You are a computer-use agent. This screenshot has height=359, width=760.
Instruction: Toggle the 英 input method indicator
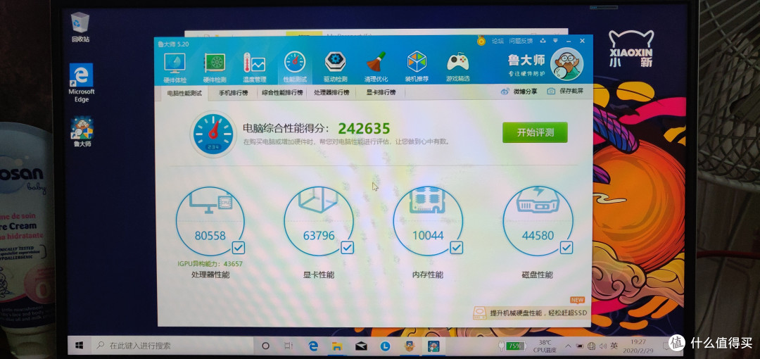coord(614,346)
